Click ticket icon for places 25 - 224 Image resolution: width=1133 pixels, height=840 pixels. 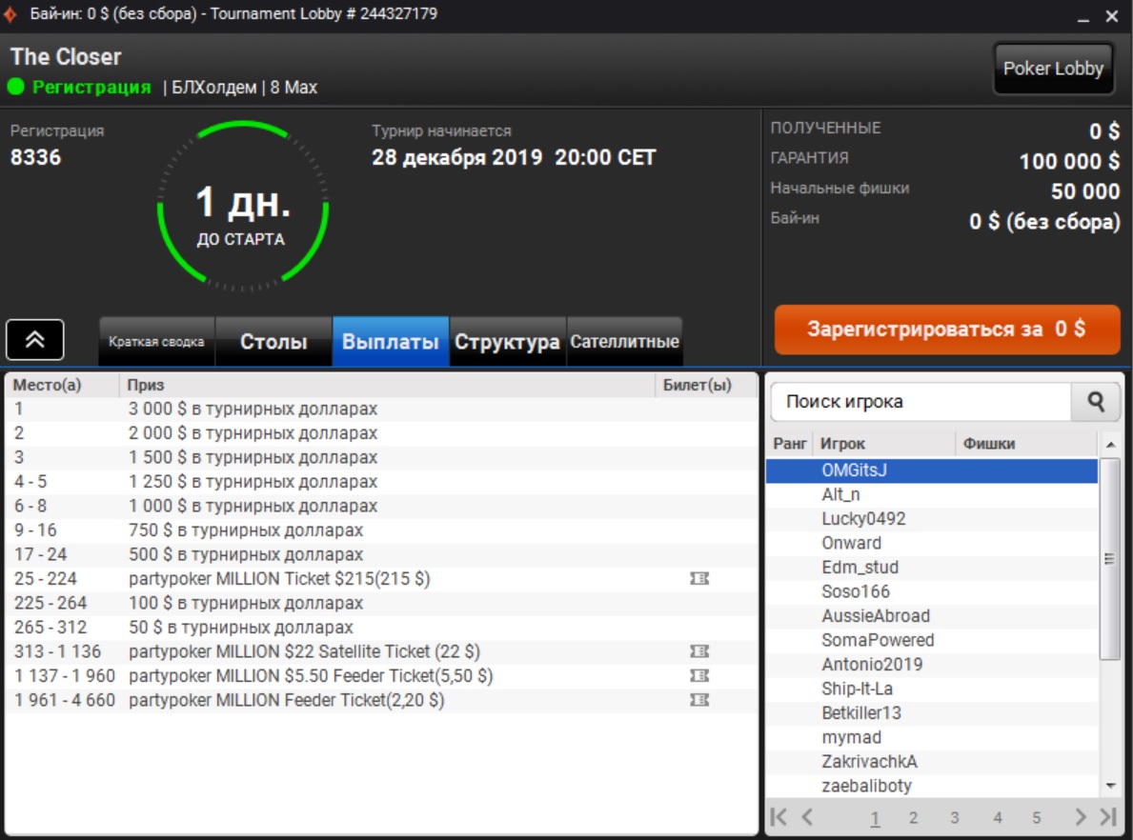pos(699,579)
